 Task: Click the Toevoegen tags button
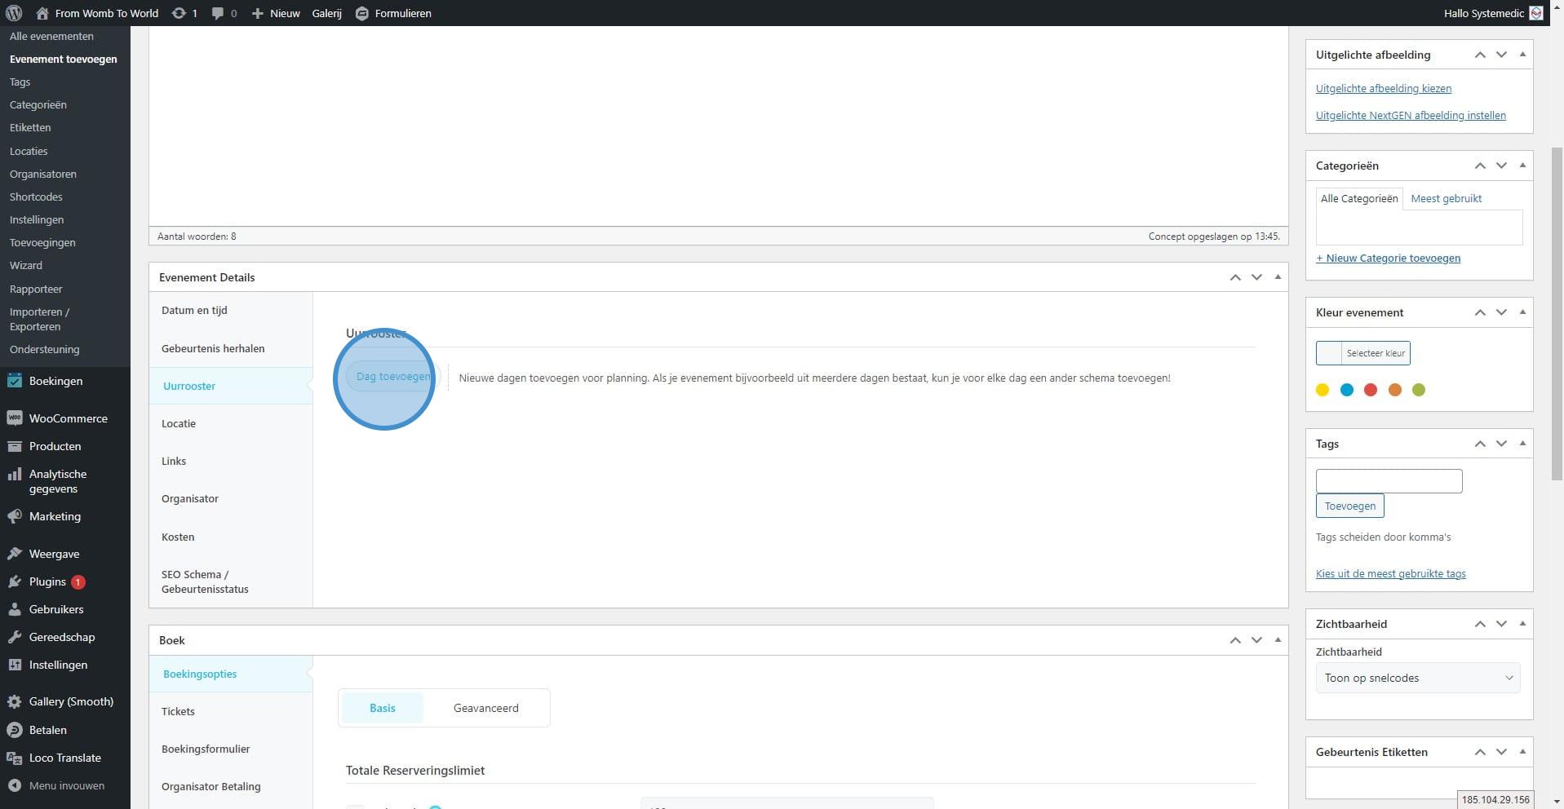click(x=1349, y=506)
